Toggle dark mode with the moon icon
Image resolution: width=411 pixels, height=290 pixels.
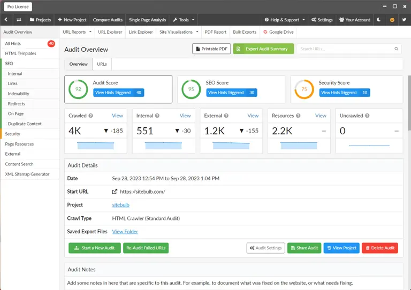click(379, 20)
